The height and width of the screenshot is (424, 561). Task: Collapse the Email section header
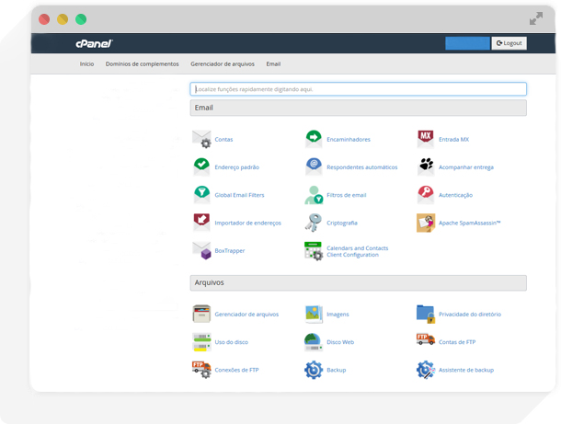(x=358, y=108)
